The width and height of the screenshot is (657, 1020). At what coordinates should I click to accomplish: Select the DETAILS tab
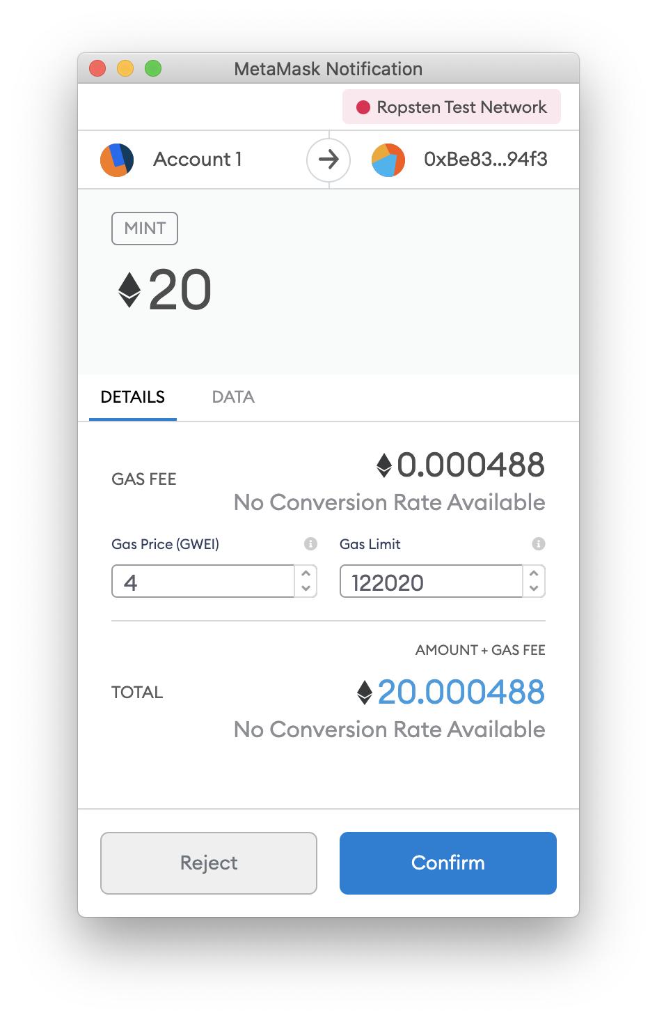(x=133, y=397)
